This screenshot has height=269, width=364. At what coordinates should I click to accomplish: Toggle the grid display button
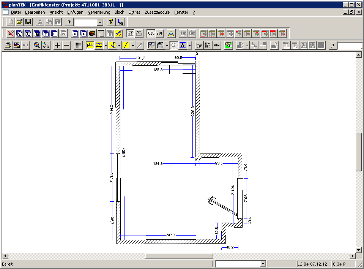(78, 45)
